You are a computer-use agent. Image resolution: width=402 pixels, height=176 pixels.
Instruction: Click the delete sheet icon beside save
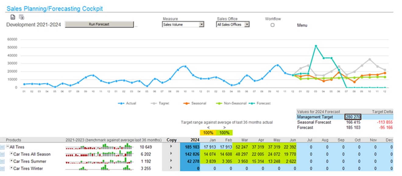(21, 17)
